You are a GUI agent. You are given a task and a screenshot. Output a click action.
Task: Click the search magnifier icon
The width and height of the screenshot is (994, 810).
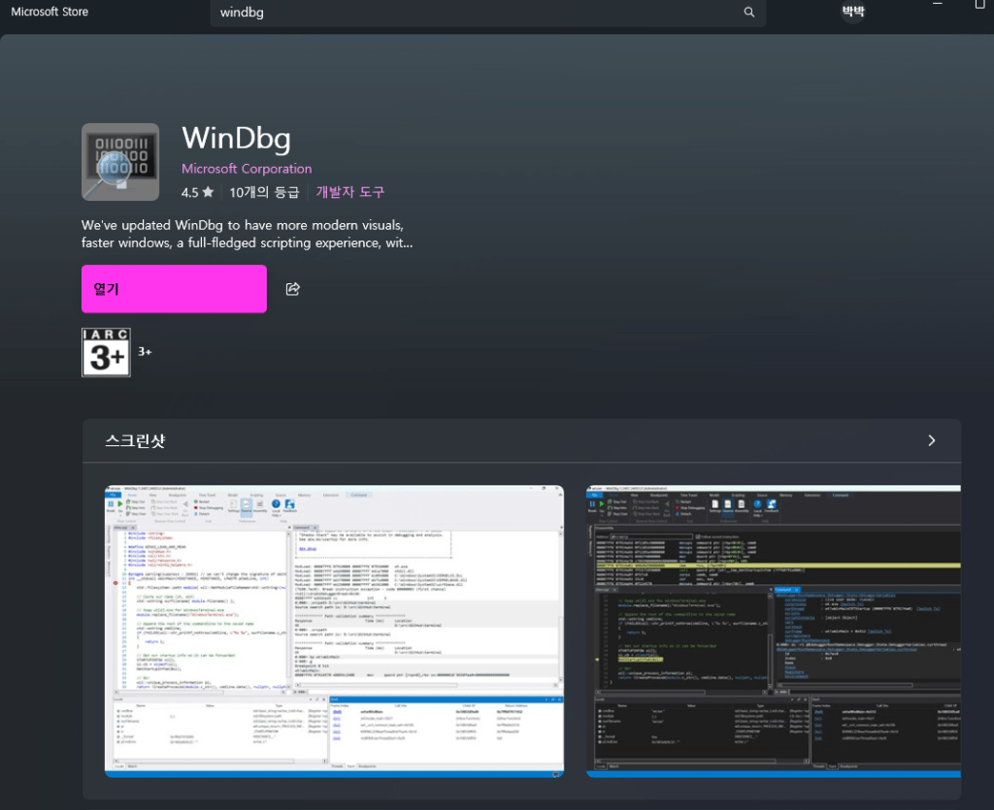tap(748, 13)
